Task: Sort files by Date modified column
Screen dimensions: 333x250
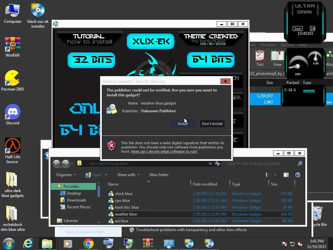Action: click(x=210, y=184)
